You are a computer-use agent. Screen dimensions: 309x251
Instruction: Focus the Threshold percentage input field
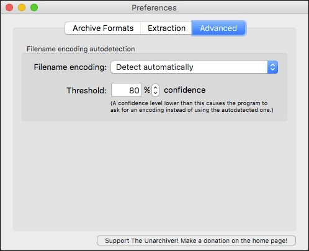[127, 90]
